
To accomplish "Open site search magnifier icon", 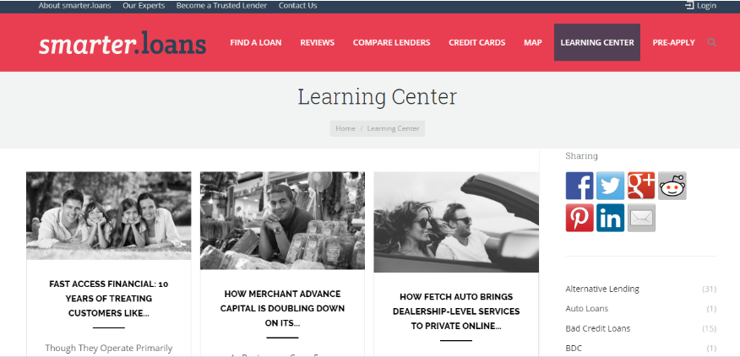I will 711,42.
